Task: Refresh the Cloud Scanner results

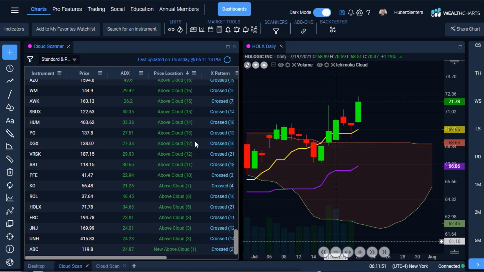Action: pyautogui.click(x=227, y=60)
